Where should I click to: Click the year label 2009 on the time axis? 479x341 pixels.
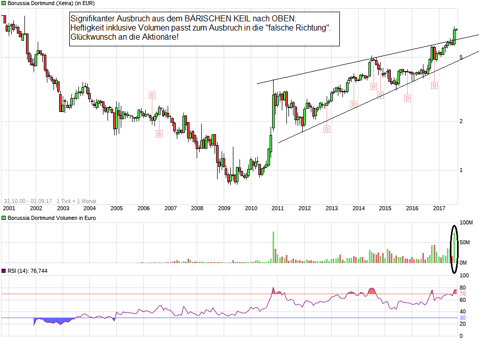(224, 208)
